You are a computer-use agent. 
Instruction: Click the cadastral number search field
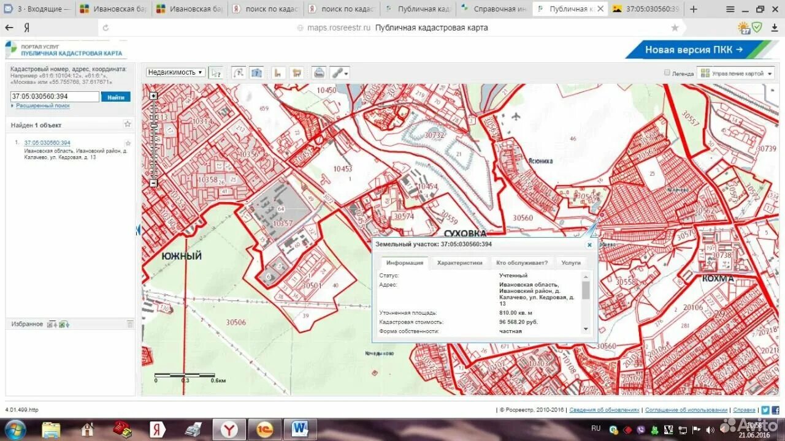tap(55, 97)
